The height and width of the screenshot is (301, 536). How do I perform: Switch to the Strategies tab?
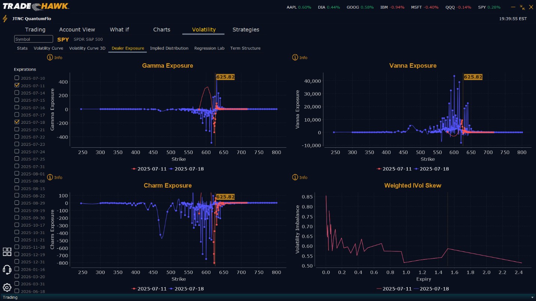pyautogui.click(x=246, y=30)
